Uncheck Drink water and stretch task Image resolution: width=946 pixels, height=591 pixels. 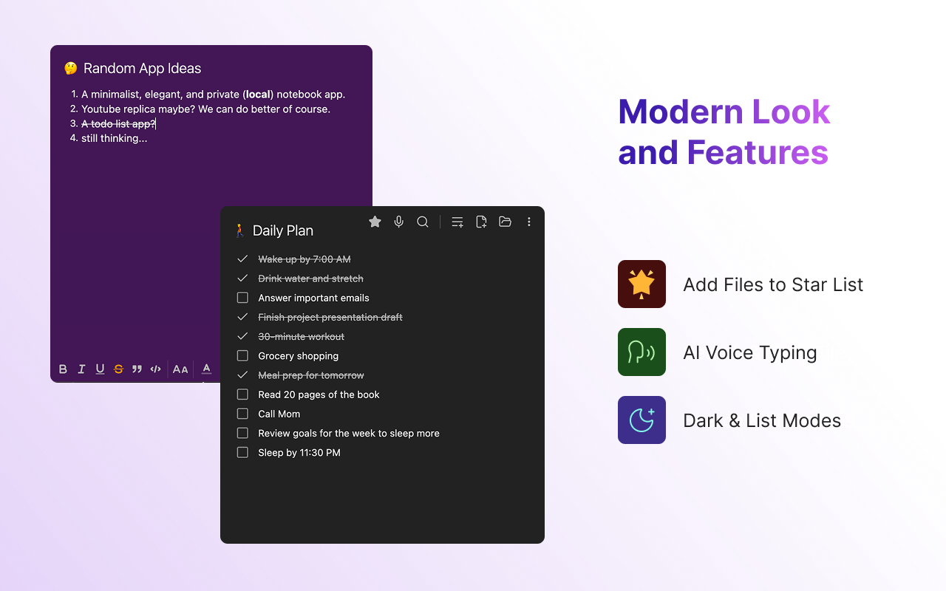(242, 279)
